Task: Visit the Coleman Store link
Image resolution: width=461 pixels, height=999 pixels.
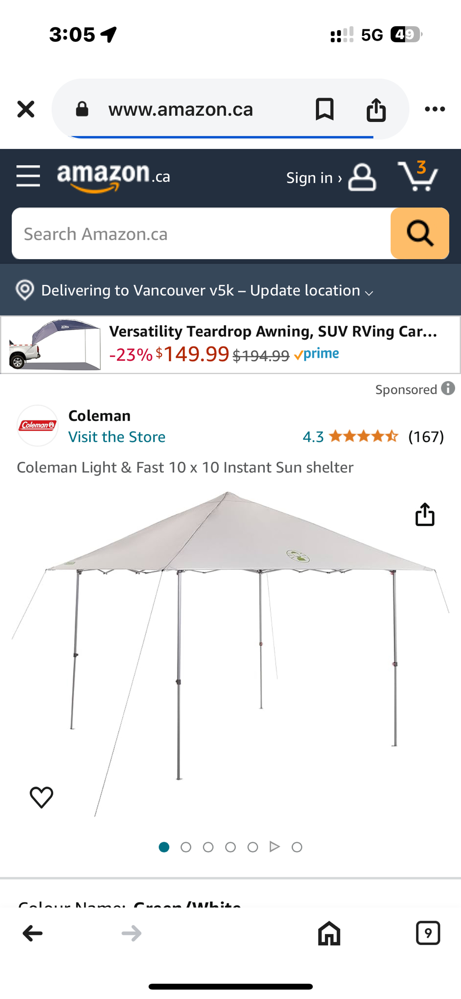Action: tap(117, 437)
